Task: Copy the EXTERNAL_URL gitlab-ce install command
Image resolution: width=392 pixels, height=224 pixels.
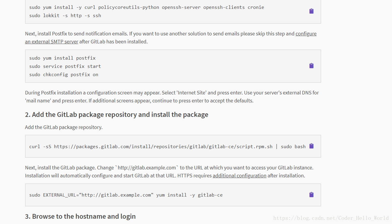Action: (x=311, y=195)
